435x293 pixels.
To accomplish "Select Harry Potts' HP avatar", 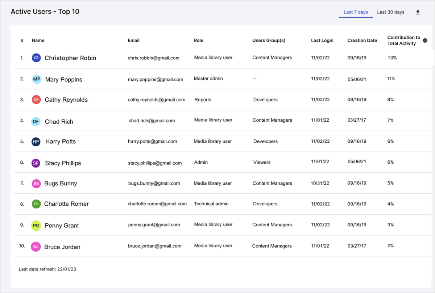I will tap(36, 142).
